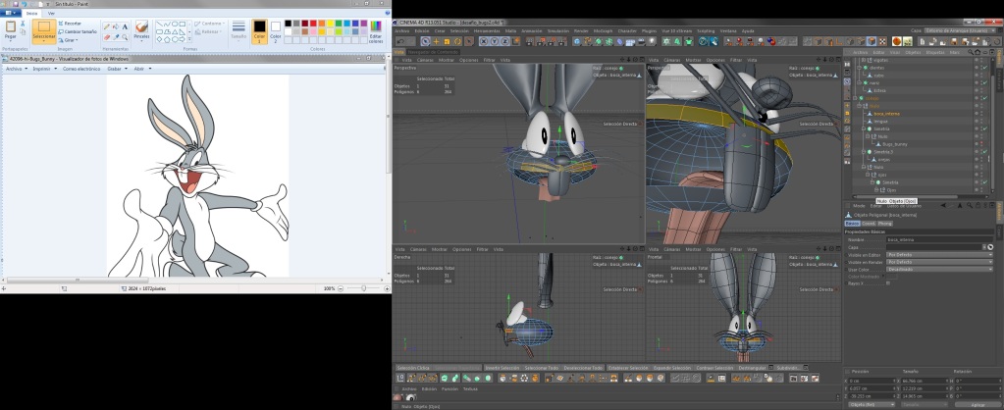Screen dimensions: 1004x410
Task: Select the Eraser tool in Paint
Action: [x=106, y=37]
